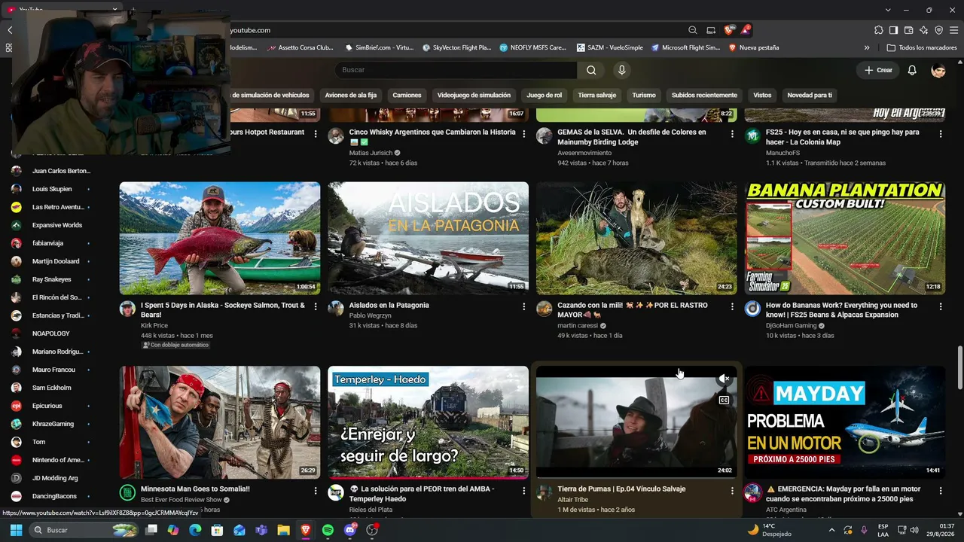
Task: Show hidden system tray icons chevron
Action: [831, 530]
